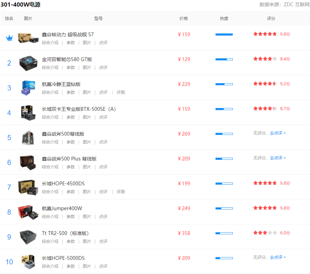Click the 价格 column header
This screenshot has width=310, height=274.
(x=184, y=19)
